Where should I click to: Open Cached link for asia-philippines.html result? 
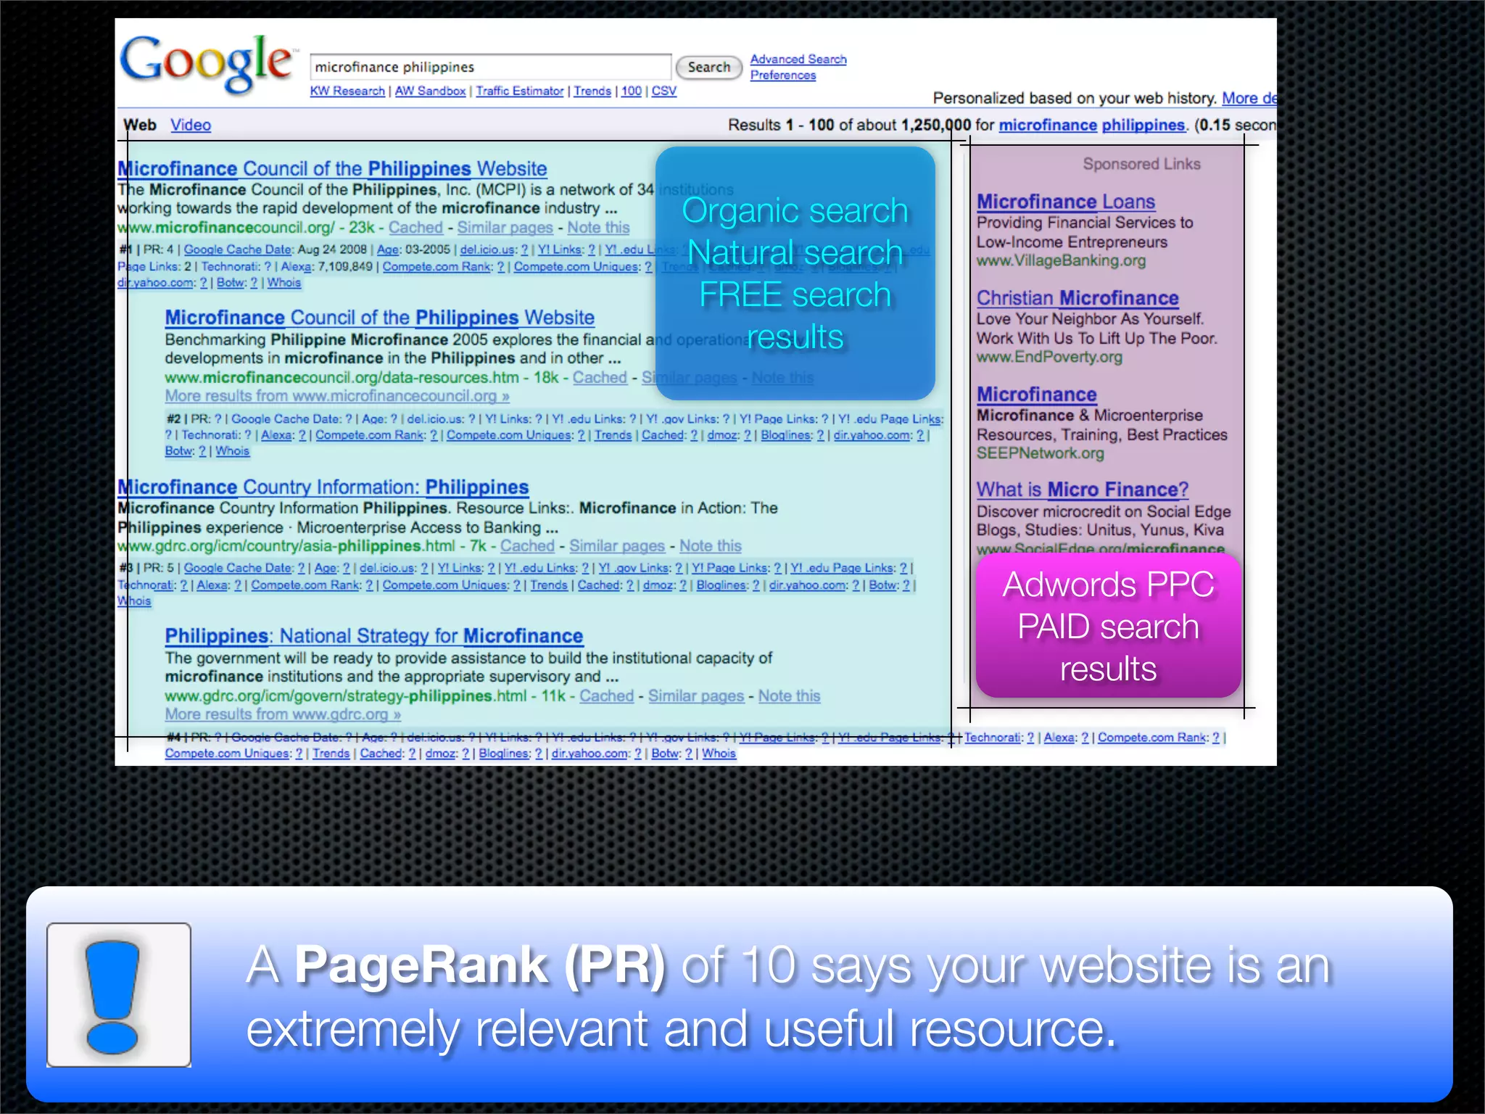coord(527,546)
